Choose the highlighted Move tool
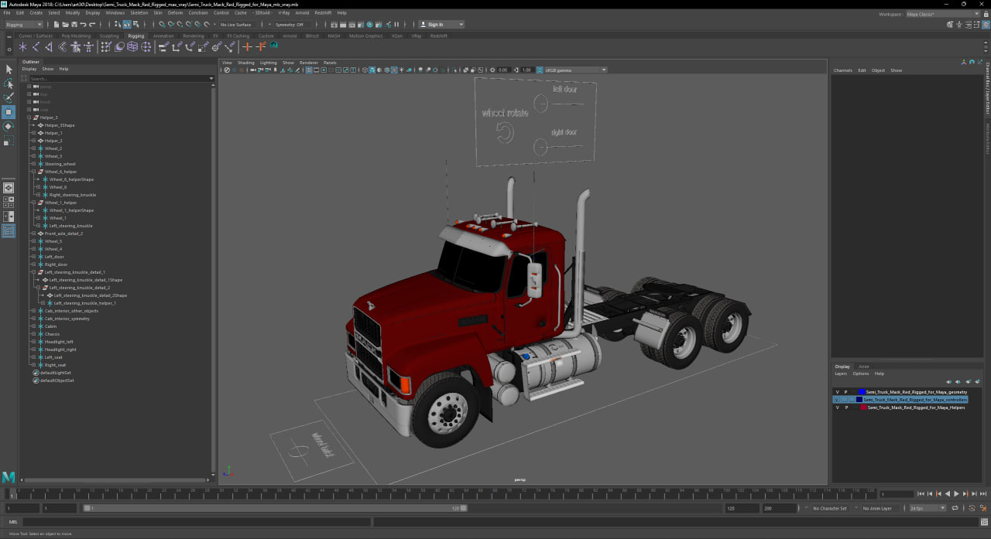This screenshot has width=991, height=539. (9, 112)
